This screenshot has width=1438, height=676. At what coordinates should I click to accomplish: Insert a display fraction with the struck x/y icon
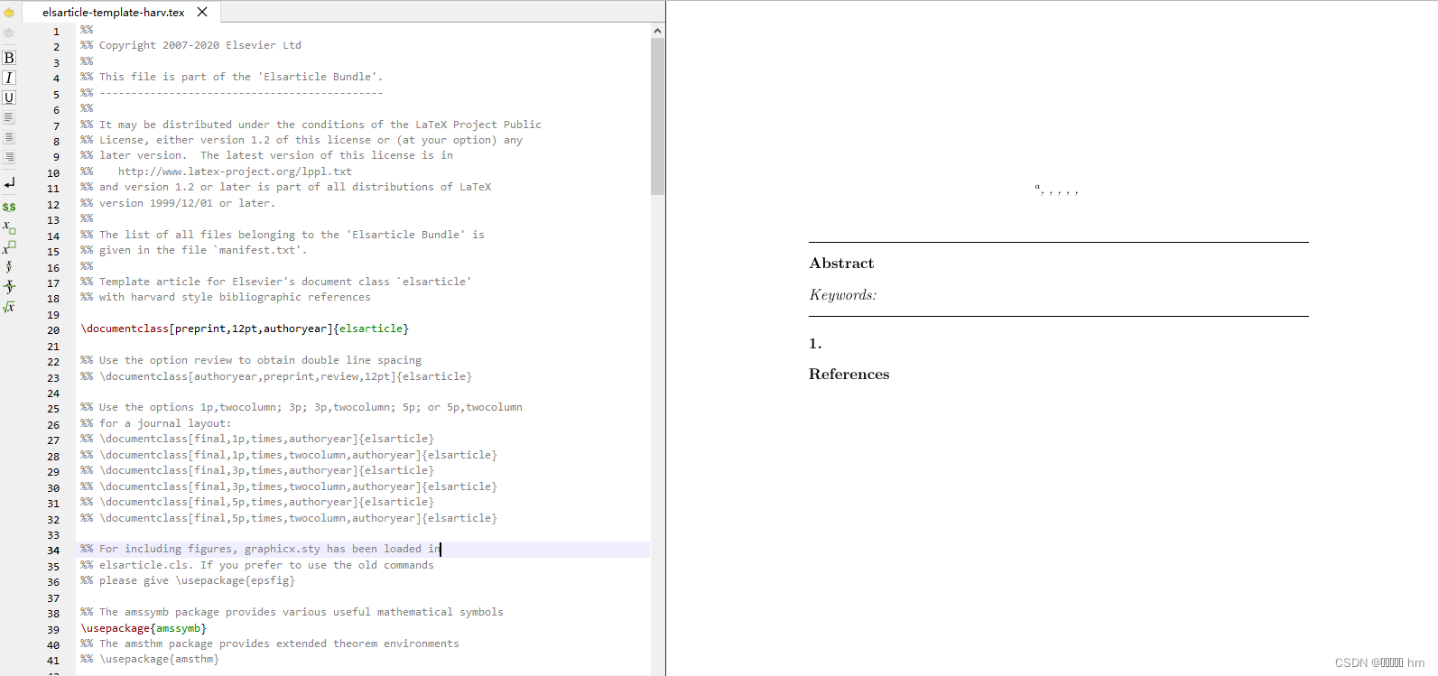point(9,286)
